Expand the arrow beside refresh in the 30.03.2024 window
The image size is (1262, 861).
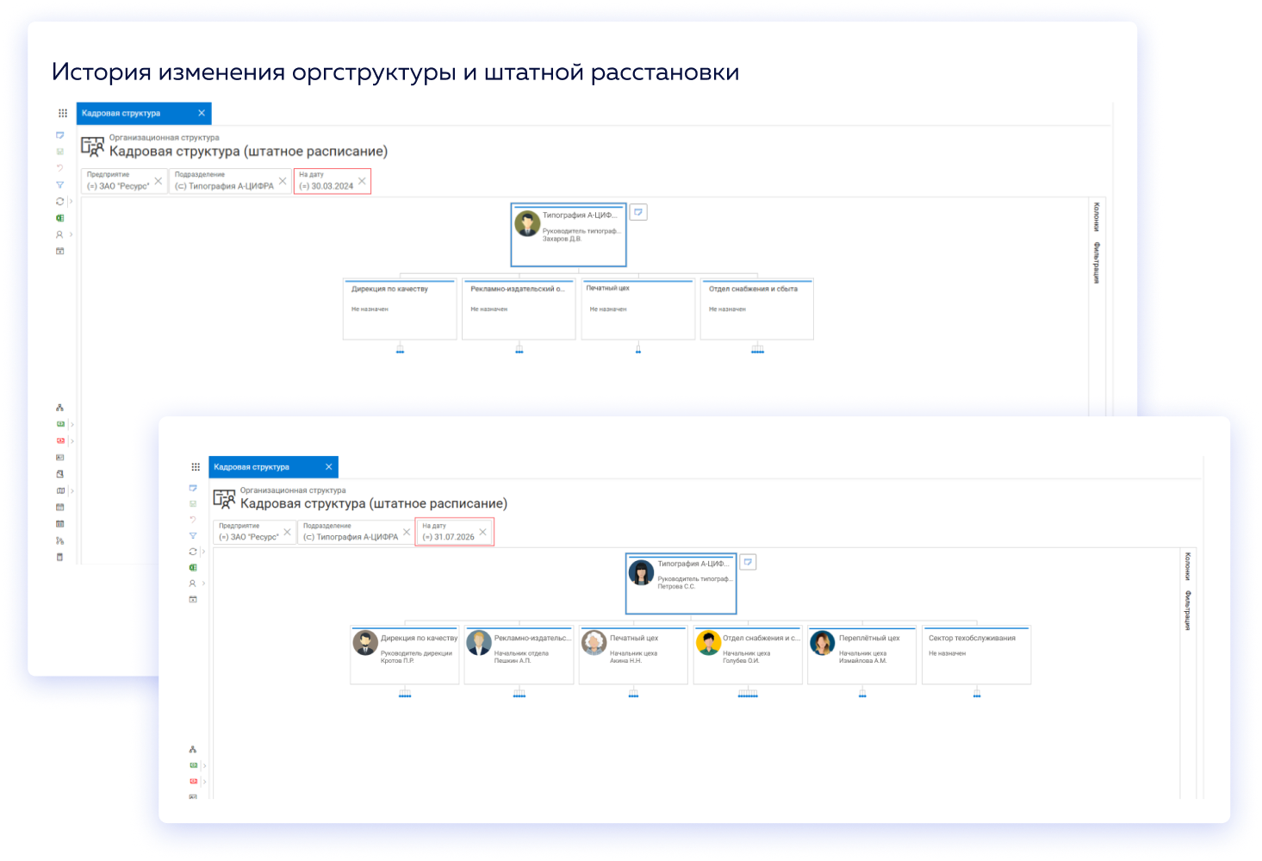pyautogui.click(x=71, y=202)
